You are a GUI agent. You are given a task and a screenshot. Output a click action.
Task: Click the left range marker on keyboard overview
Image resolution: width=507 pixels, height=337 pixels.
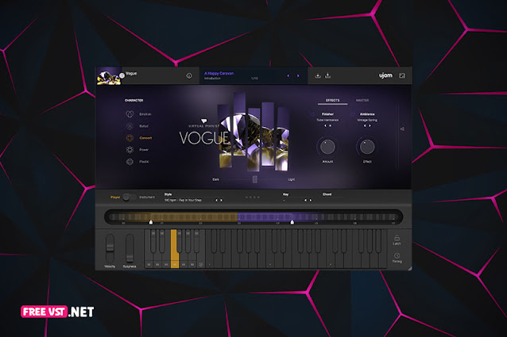[x=151, y=222]
